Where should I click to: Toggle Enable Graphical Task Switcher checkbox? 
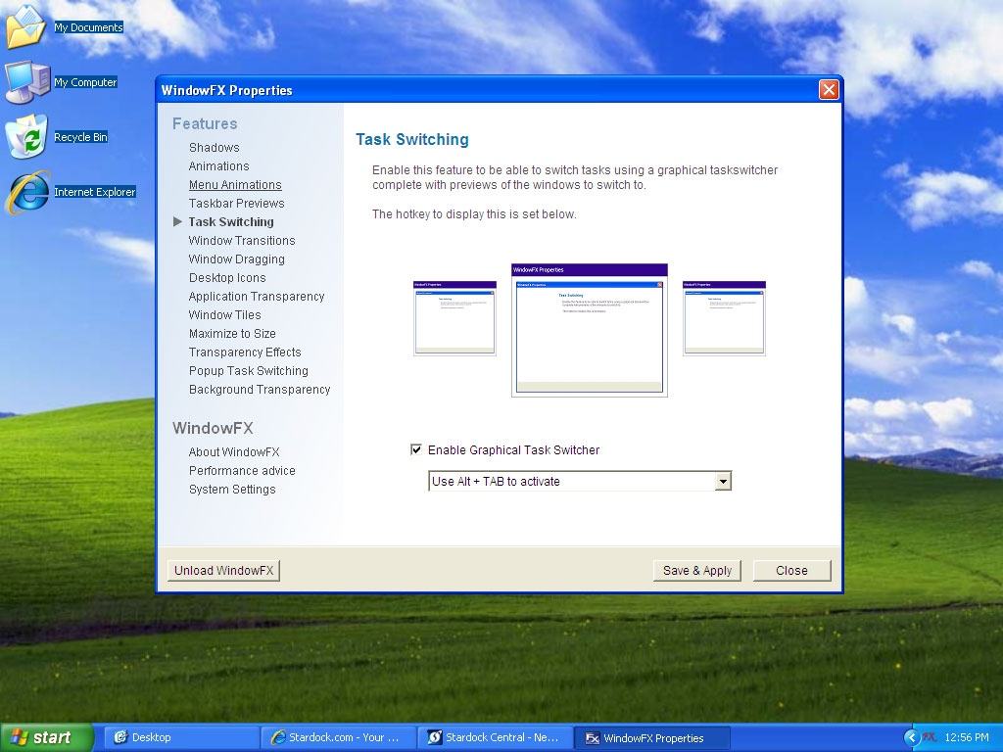pyautogui.click(x=415, y=449)
